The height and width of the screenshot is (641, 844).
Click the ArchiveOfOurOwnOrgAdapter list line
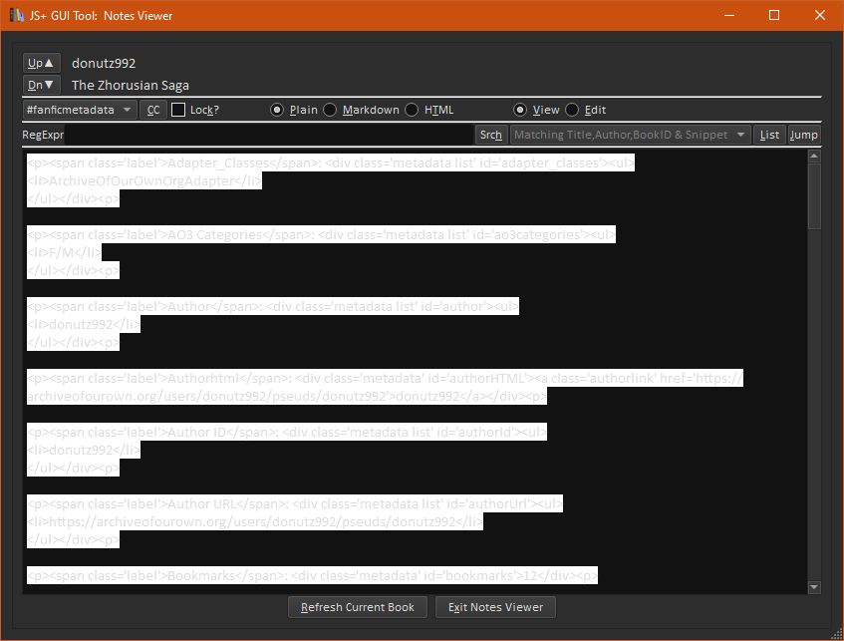144,180
